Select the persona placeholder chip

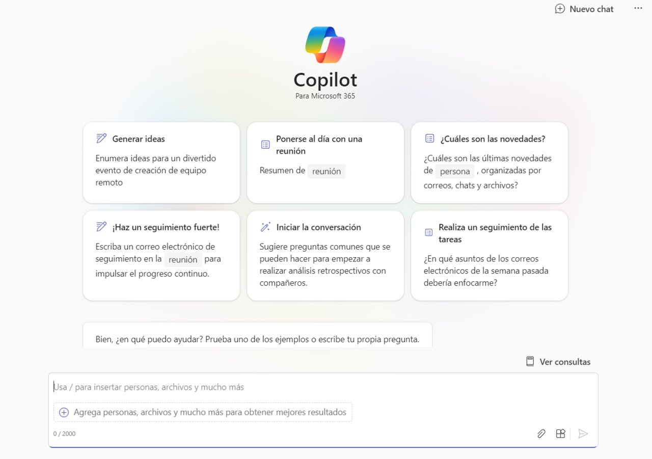[455, 171]
